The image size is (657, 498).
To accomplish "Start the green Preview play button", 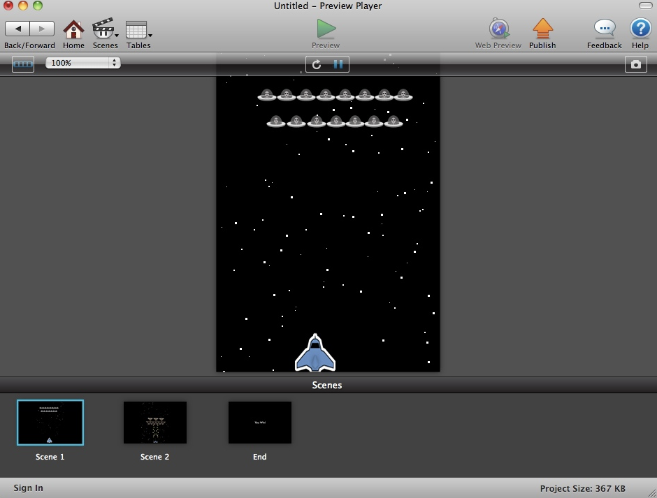I will 326,29.
